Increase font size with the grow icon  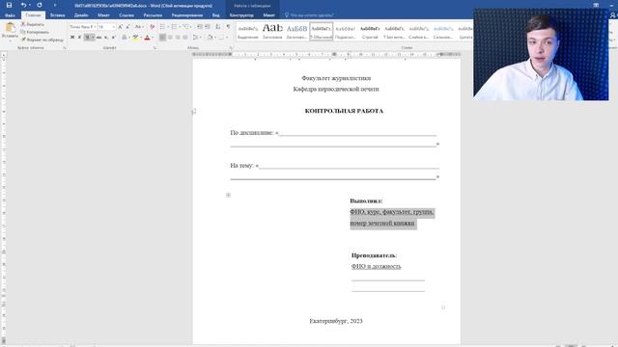(120, 27)
